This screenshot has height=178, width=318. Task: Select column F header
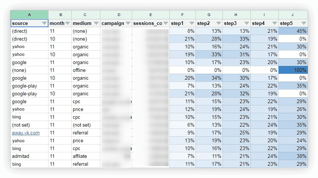coord(183,15)
